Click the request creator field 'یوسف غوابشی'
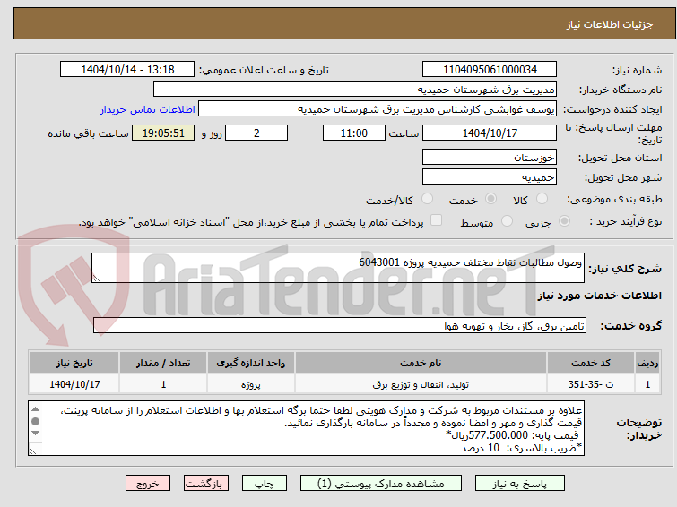The image size is (677, 507). coord(378,109)
